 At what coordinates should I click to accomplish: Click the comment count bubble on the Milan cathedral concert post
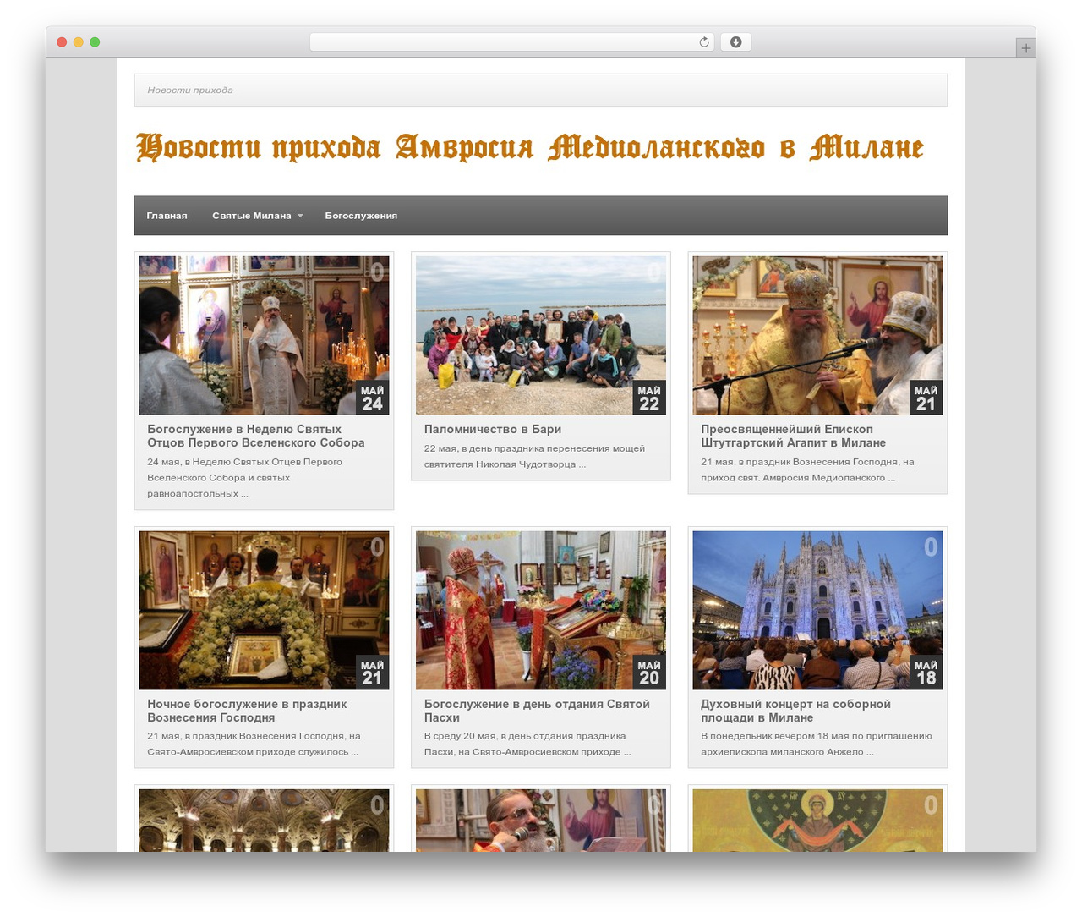pyautogui.click(x=931, y=547)
